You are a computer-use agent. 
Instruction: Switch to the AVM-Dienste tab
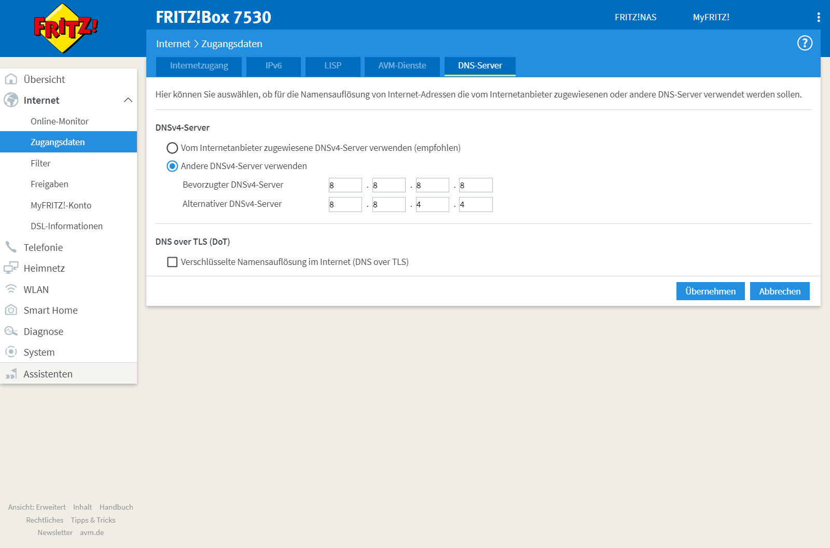(402, 66)
